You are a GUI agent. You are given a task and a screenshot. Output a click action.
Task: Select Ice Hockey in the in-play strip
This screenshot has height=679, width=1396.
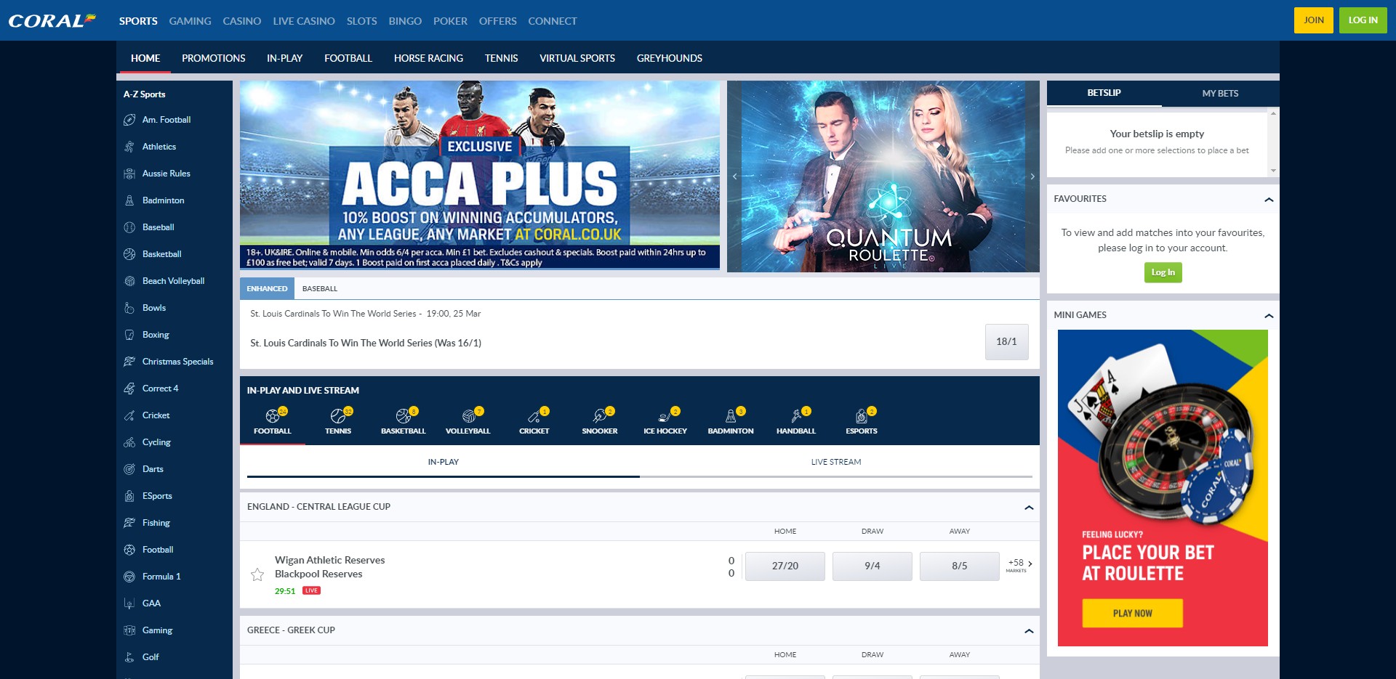pos(665,421)
